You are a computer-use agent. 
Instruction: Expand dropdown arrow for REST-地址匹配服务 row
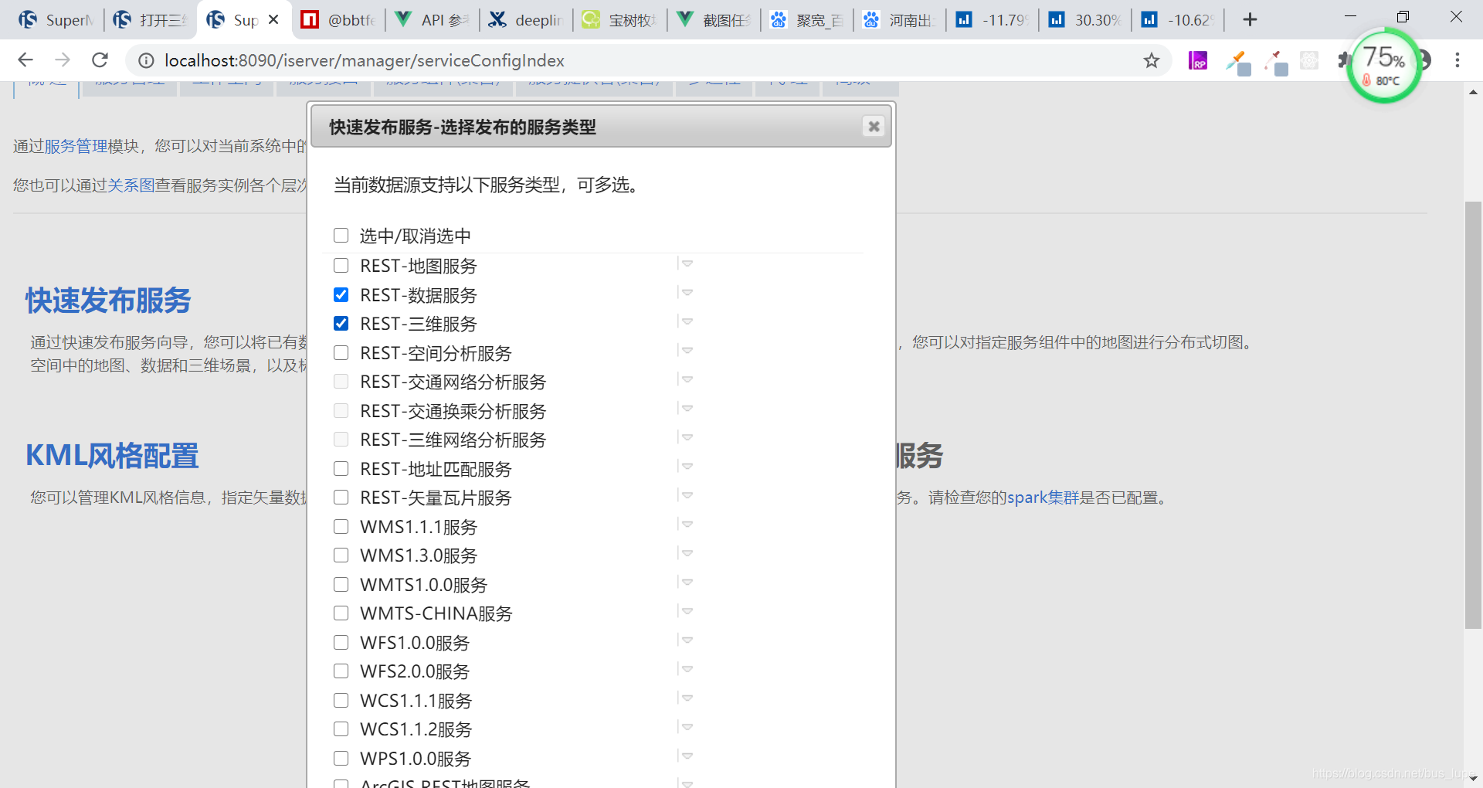click(x=687, y=467)
